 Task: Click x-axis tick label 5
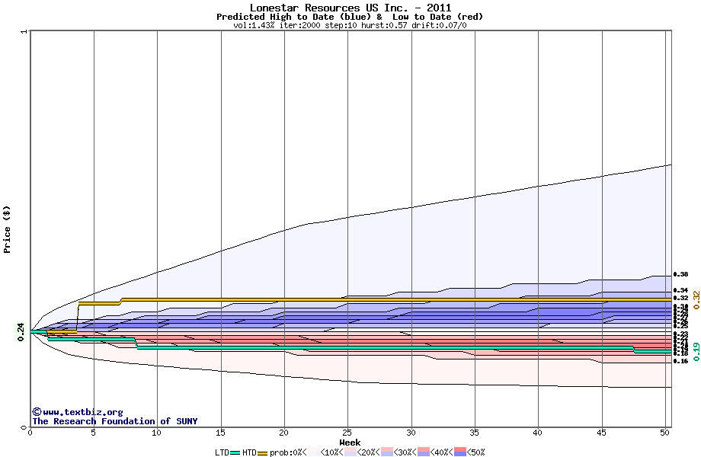pyautogui.click(x=94, y=433)
